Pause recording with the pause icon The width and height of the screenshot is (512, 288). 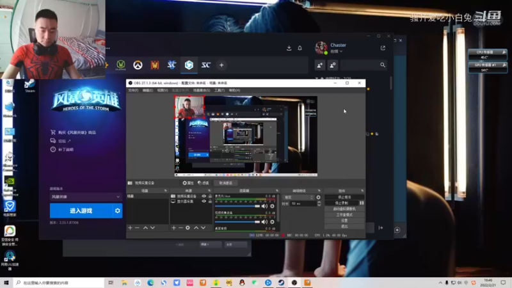pyautogui.click(x=362, y=203)
